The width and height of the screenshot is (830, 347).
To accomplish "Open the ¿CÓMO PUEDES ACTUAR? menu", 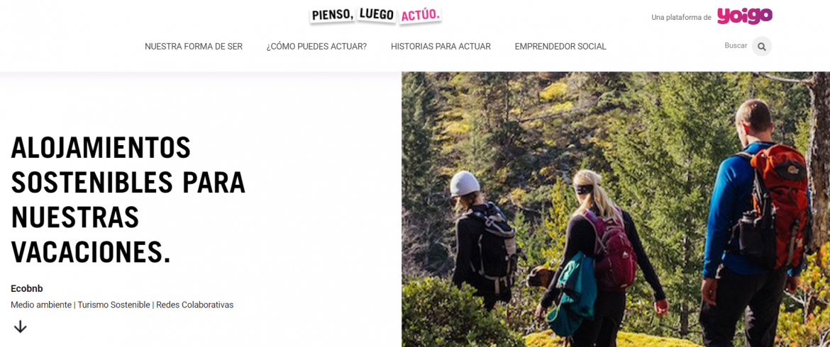I will 316,47.
